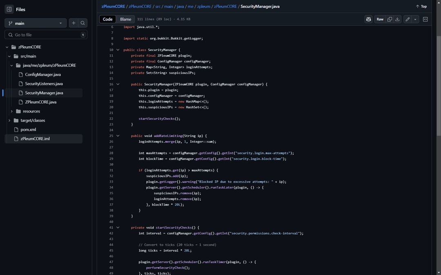Collapse the java/me/zpleum/zPleumCORE folder chevron

[11, 65]
